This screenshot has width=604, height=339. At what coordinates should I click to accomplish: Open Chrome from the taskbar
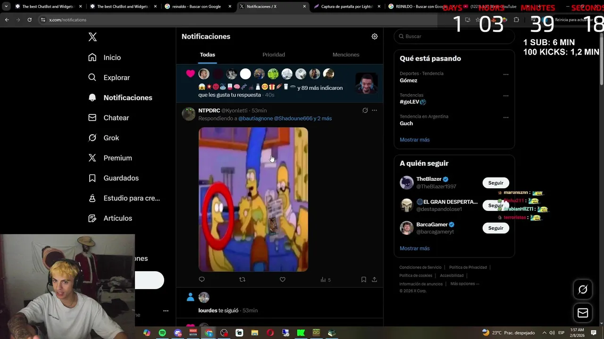209,333
